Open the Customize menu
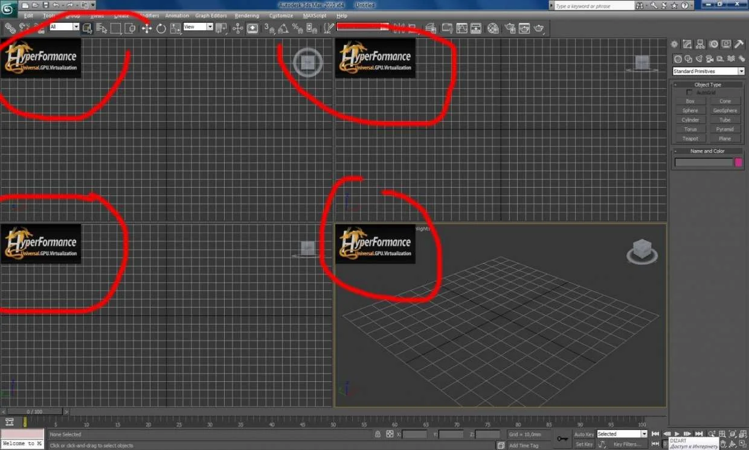The image size is (749, 450). pyautogui.click(x=281, y=16)
